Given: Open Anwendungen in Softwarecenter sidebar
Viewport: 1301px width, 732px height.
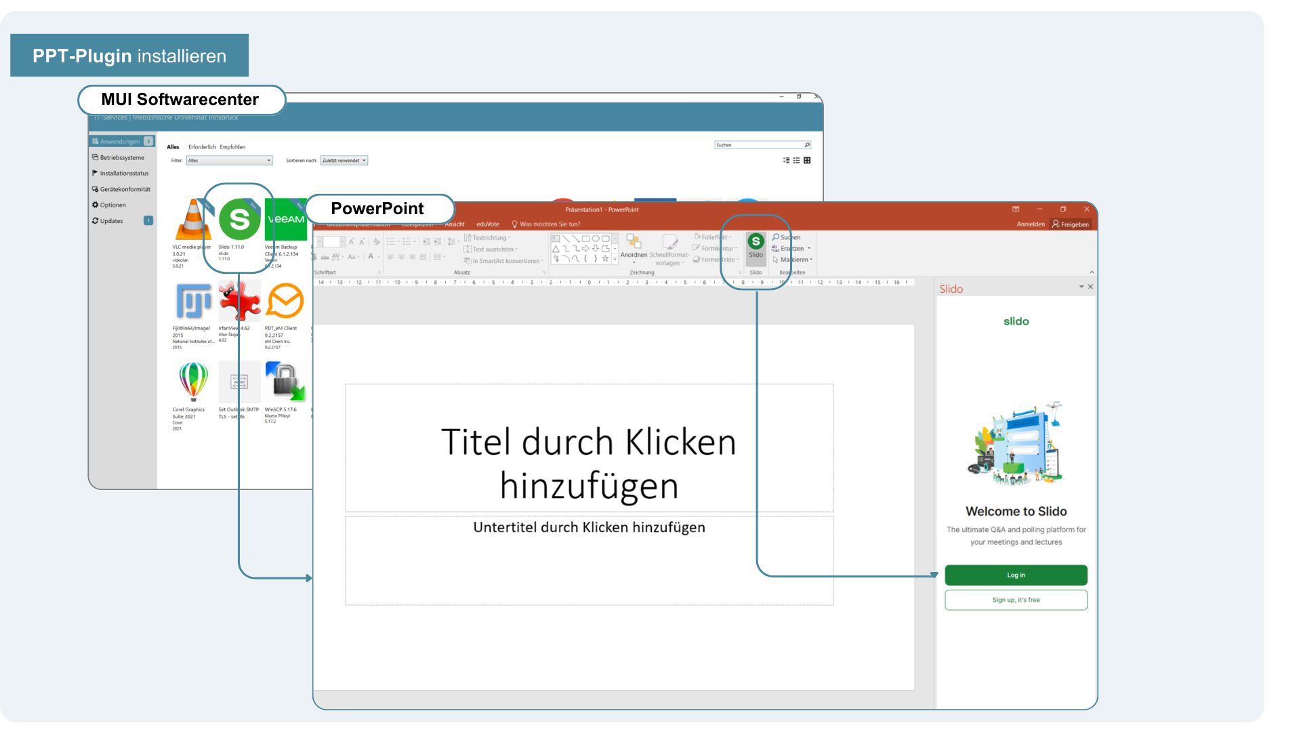Looking at the screenshot, I should (122, 142).
